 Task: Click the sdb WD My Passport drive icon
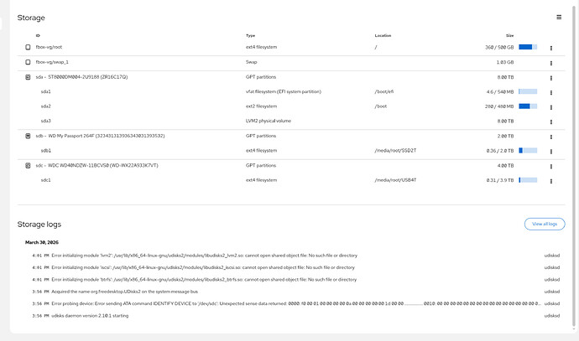[x=28, y=136]
